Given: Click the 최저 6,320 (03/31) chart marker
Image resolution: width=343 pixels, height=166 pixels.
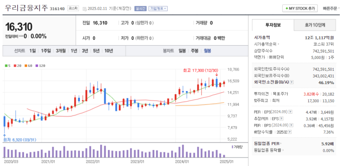Looking at the screenshot, I should click(x=20, y=139).
